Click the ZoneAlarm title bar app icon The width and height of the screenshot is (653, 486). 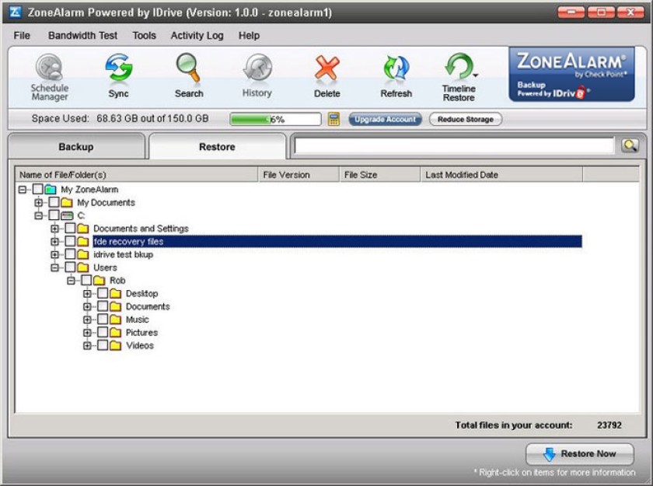[15, 12]
